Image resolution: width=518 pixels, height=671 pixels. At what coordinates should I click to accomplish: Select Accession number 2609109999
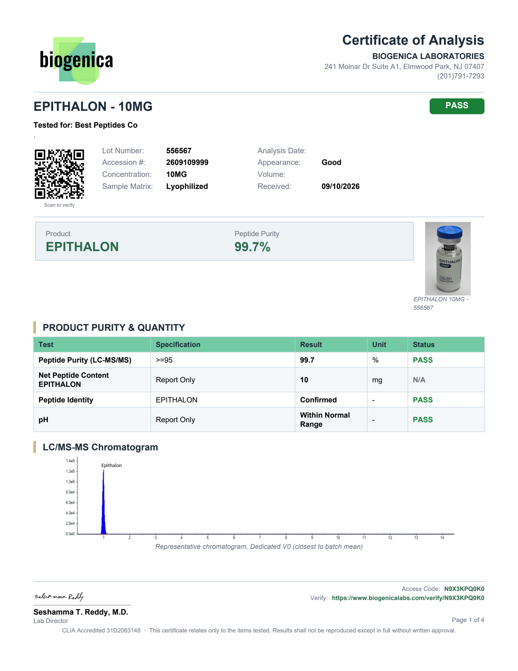pos(187,162)
